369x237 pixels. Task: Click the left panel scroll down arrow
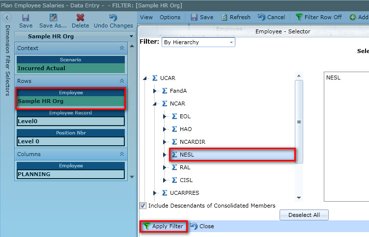[132, 177]
